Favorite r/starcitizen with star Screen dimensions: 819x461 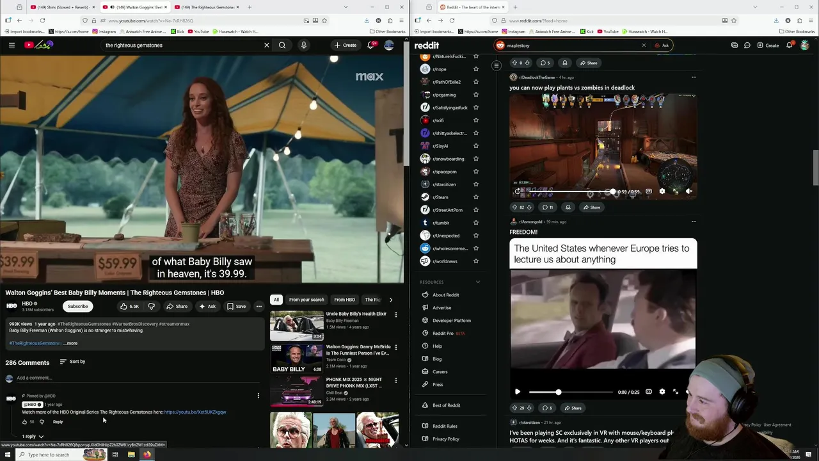[x=475, y=184]
